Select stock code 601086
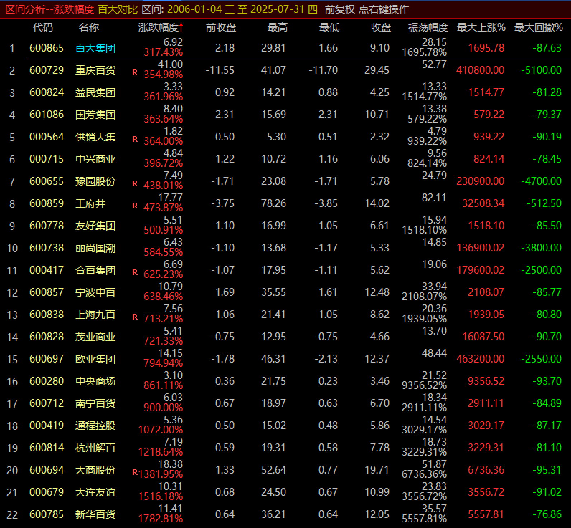The height and width of the screenshot is (528, 571). click(47, 115)
